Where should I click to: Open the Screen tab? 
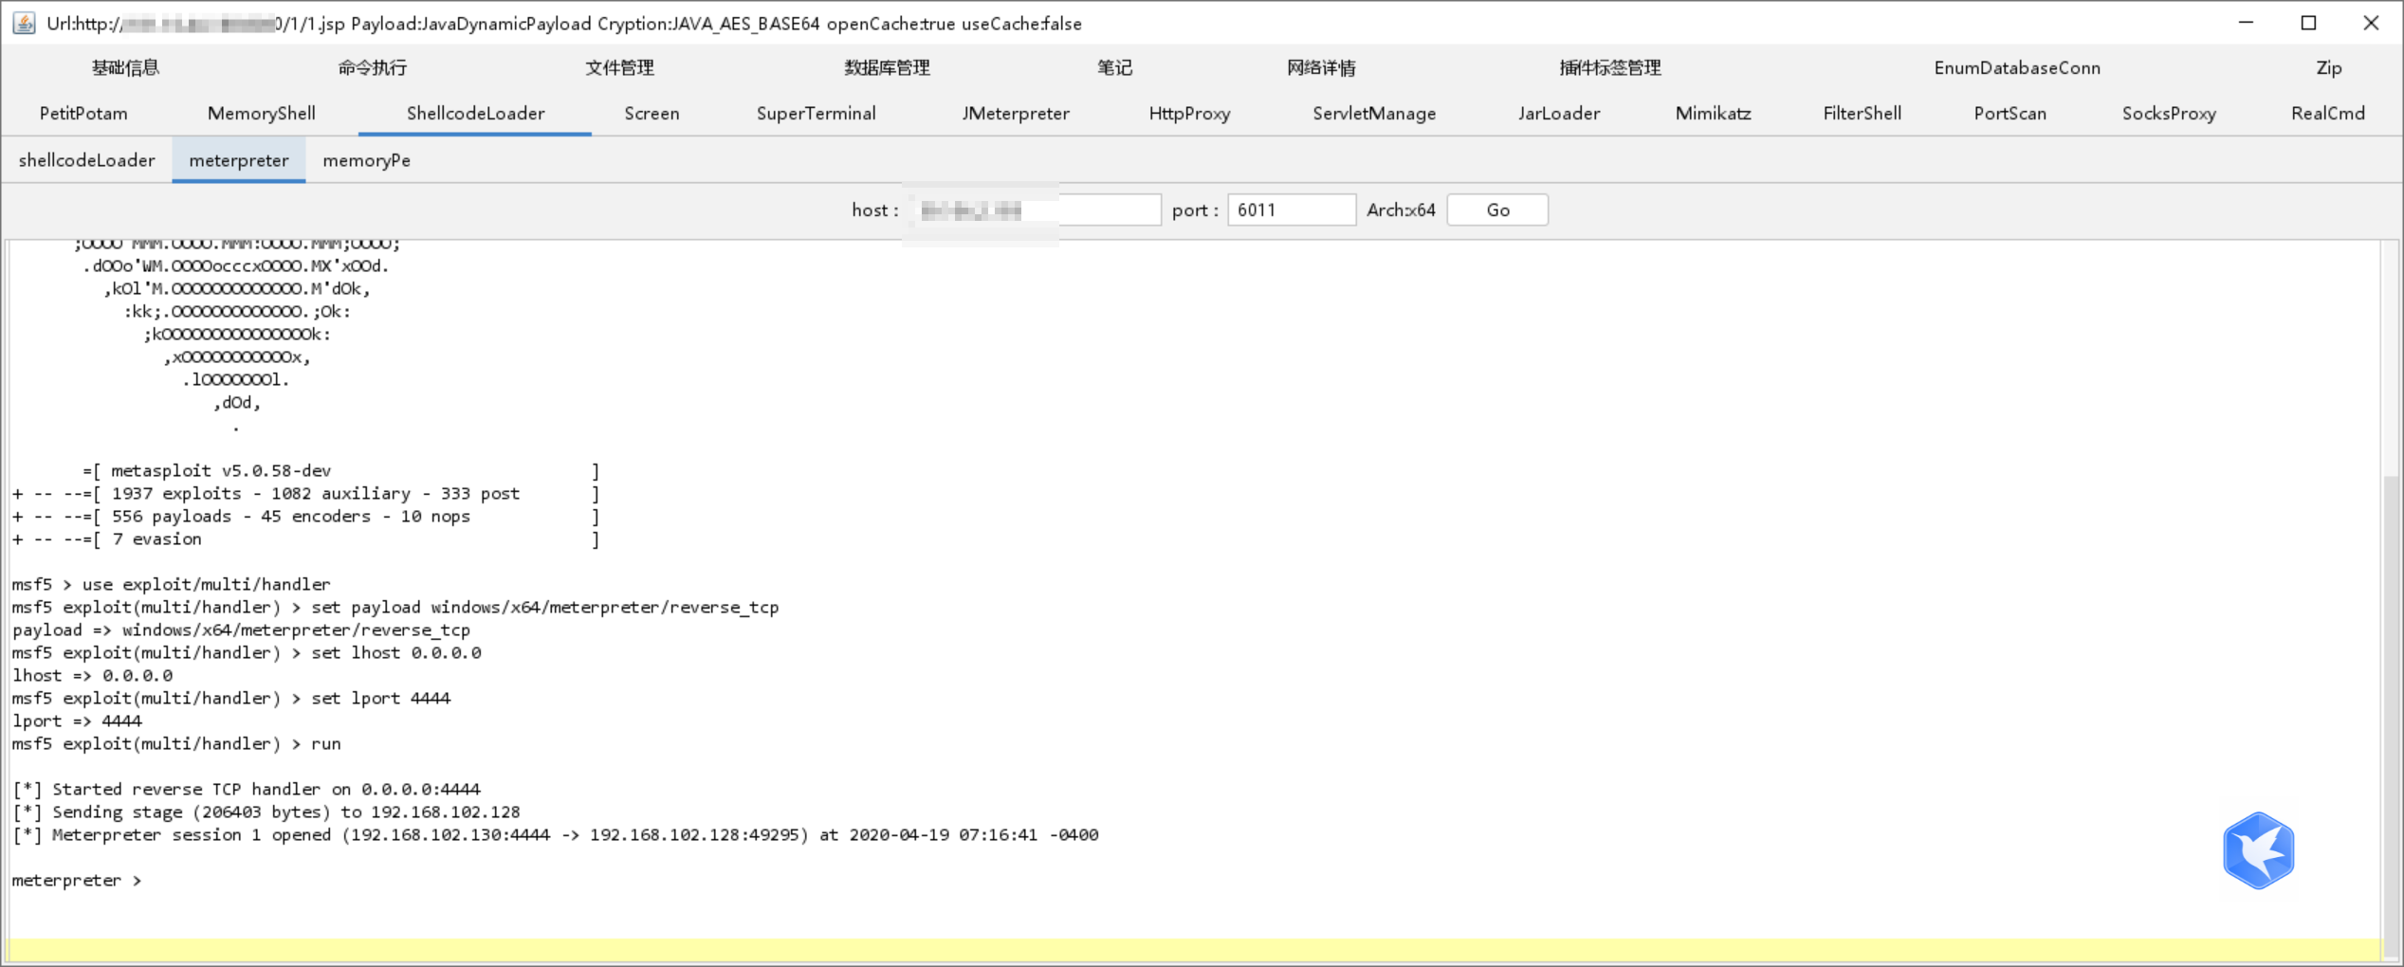tap(651, 113)
